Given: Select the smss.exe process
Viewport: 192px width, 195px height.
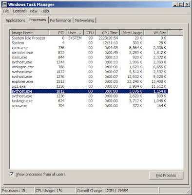Looking at the screenshot, I should click(89, 106).
